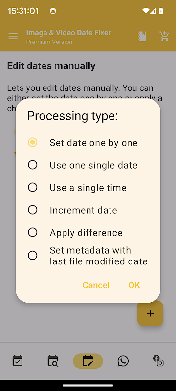Image resolution: width=176 pixels, height=391 pixels.
Task: Tap the battery status icon
Action: [x=161, y=11]
